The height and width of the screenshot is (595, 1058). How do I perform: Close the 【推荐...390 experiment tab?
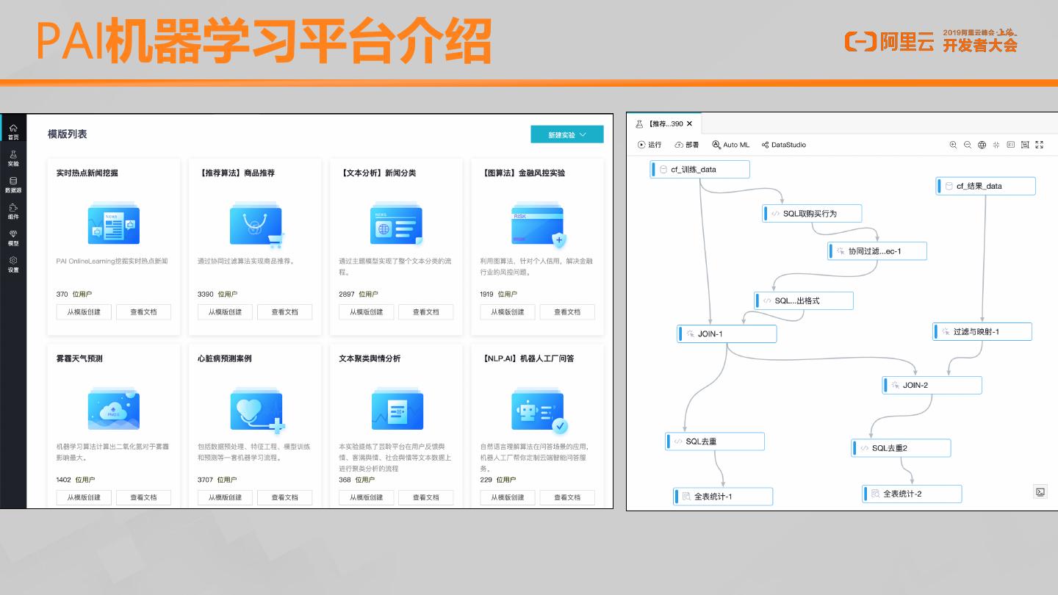click(689, 124)
